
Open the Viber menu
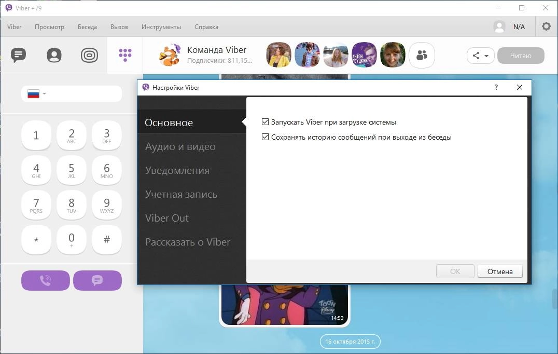[14, 26]
